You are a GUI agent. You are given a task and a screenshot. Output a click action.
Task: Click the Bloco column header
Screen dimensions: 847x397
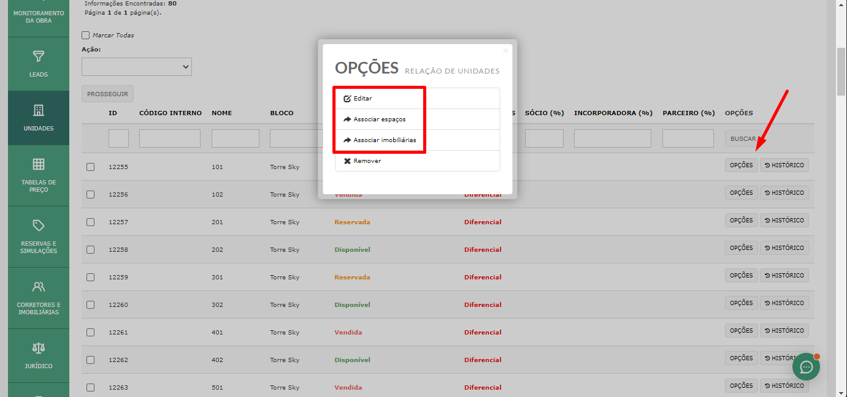(282, 113)
